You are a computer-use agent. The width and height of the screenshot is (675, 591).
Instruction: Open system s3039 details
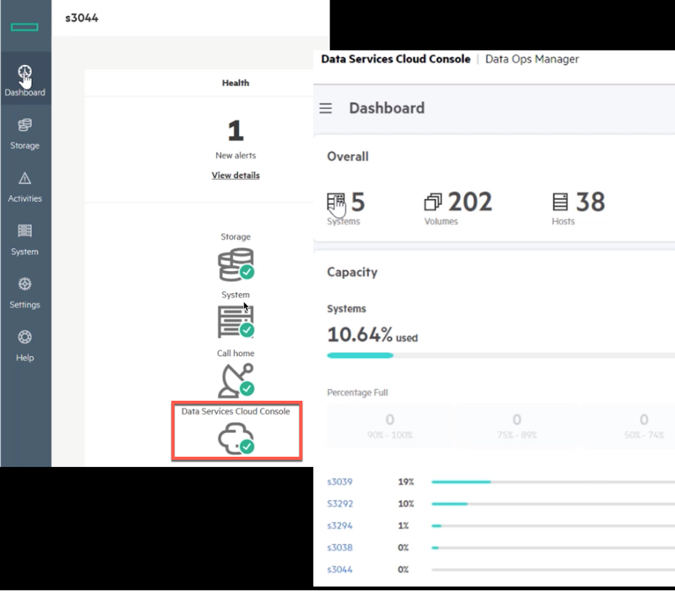340,481
